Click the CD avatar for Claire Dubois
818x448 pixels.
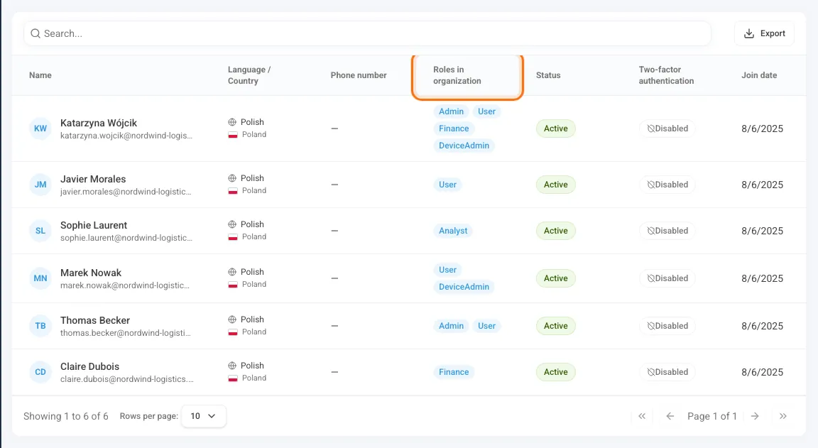point(40,372)
